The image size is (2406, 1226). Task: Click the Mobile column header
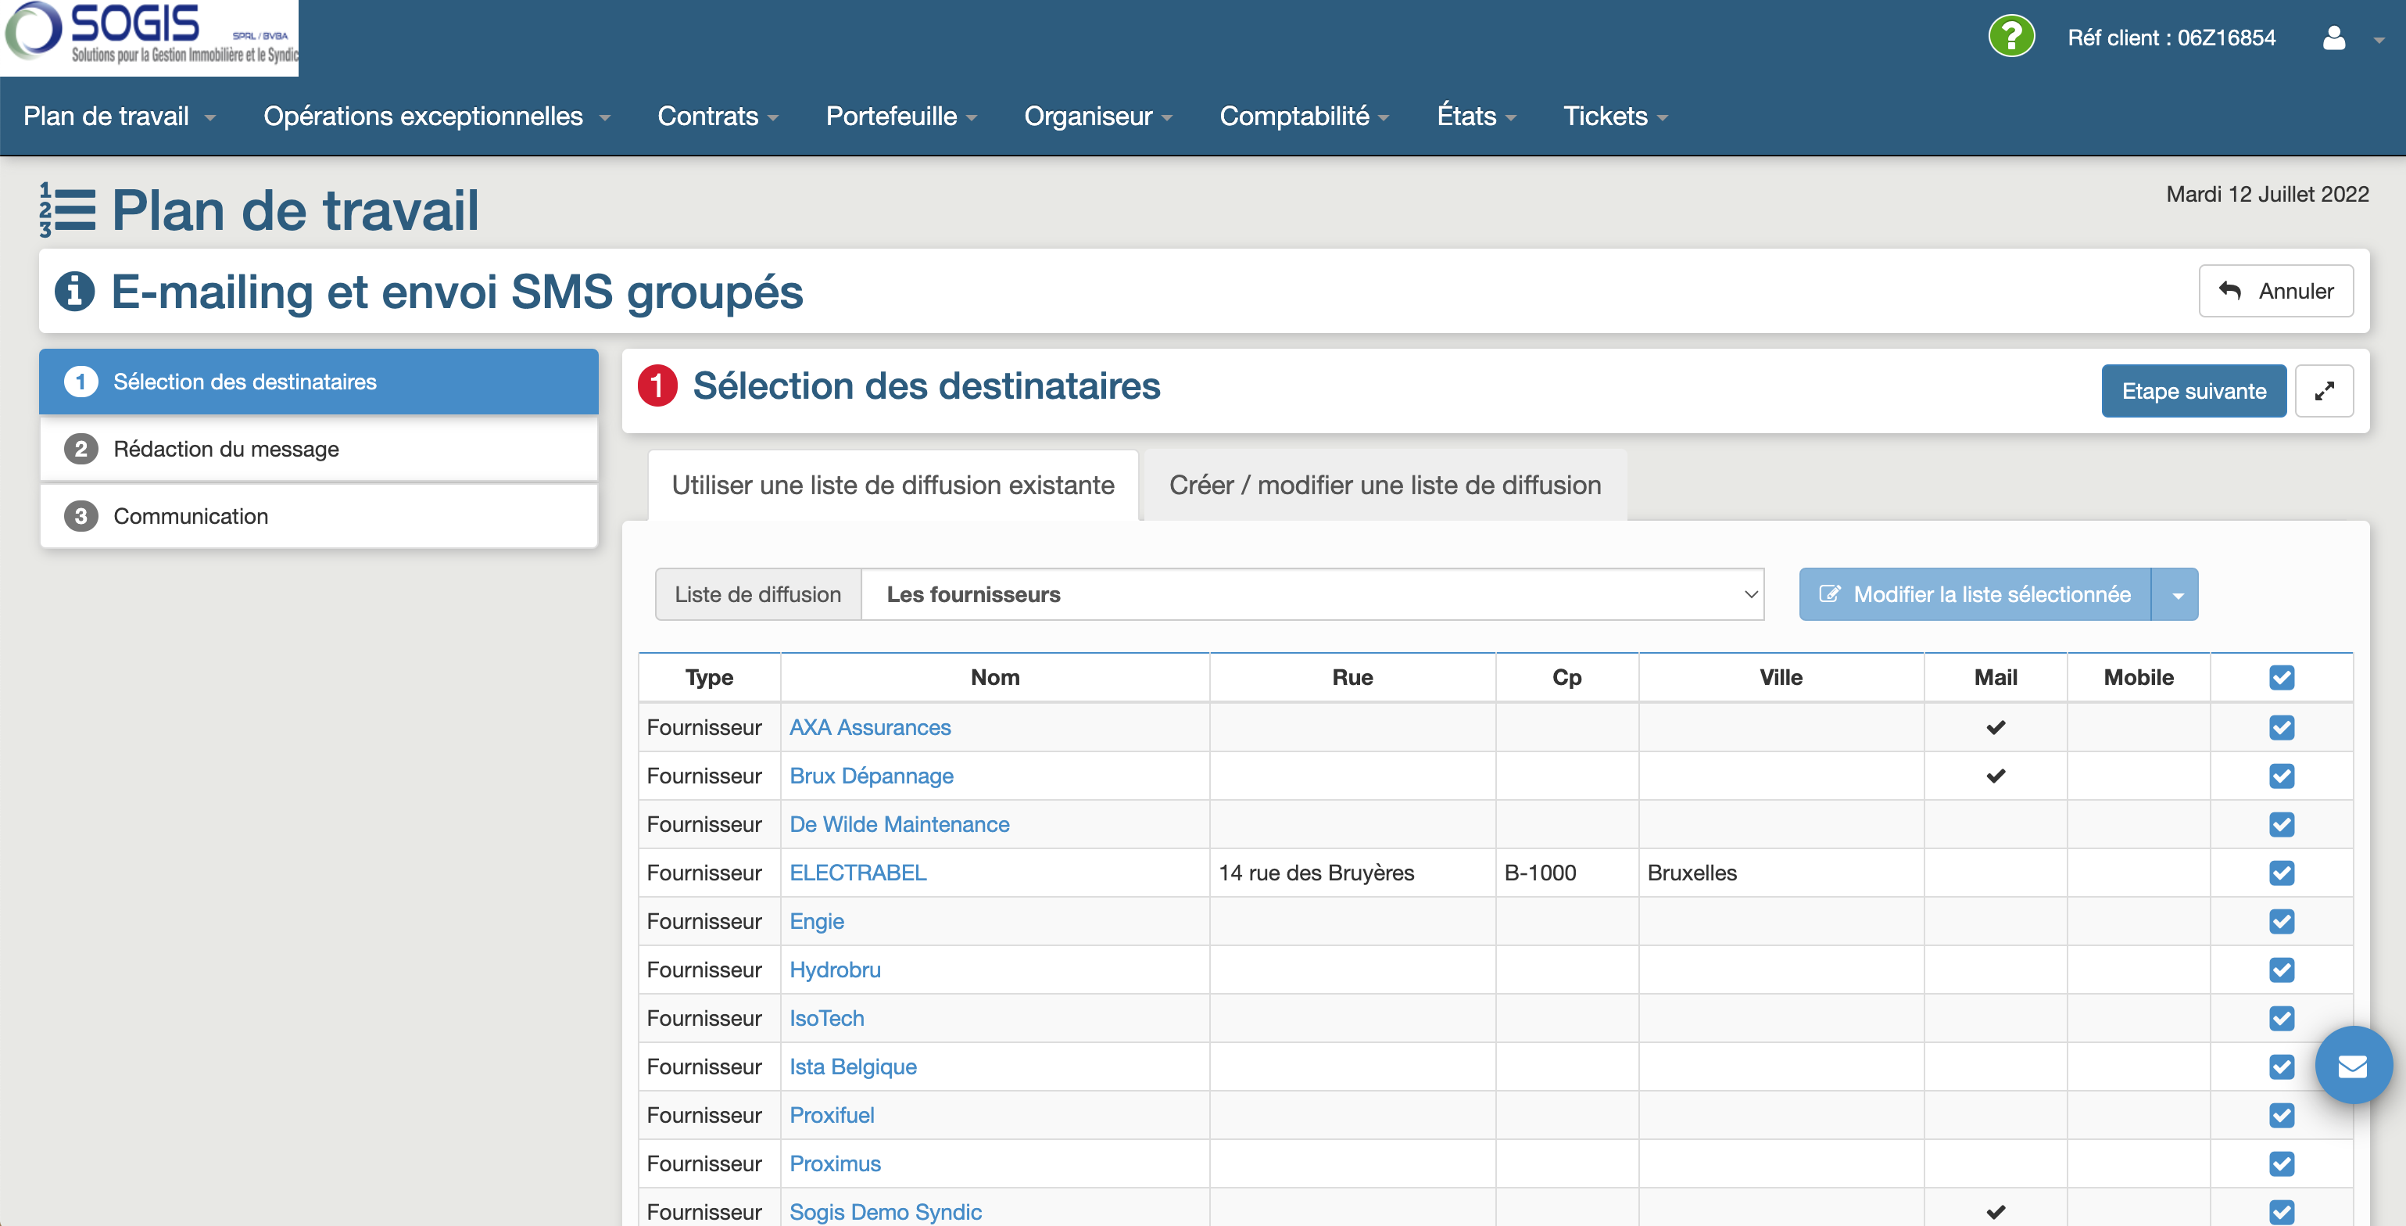(x=2138, y=677)
